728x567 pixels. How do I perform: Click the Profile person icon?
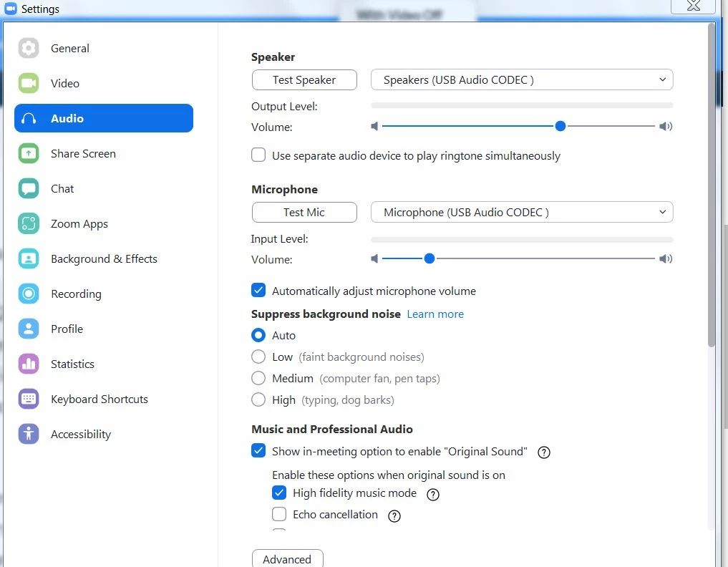[x=29, y=329]
